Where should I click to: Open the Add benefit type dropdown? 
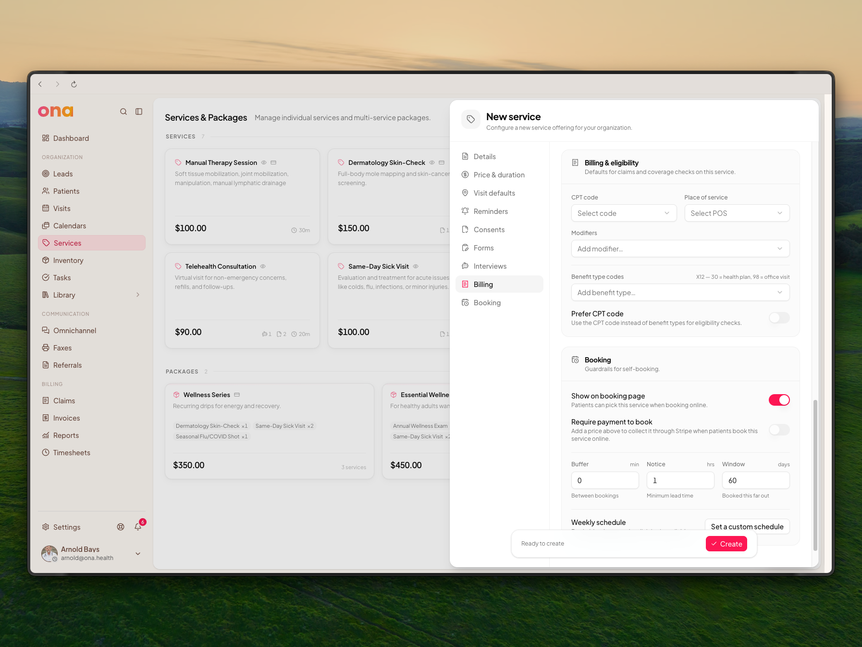pos(680,292)
